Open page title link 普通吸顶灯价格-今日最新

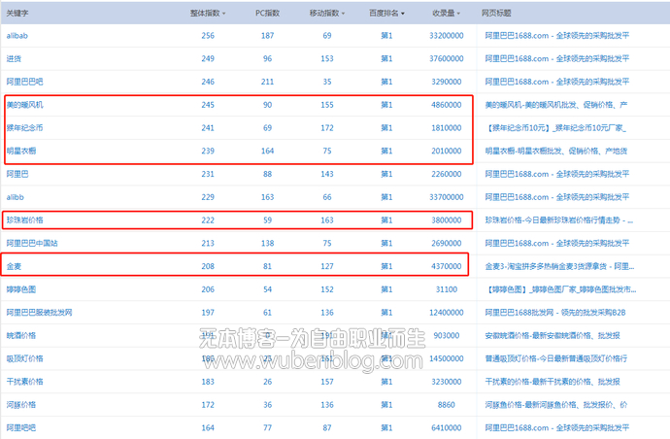click(556, 359)
